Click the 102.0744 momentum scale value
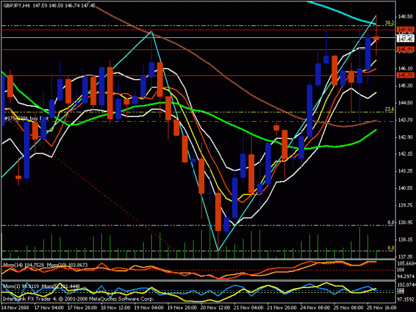Image resolution: width=416 pixels, height=312 pixels. 406,285
